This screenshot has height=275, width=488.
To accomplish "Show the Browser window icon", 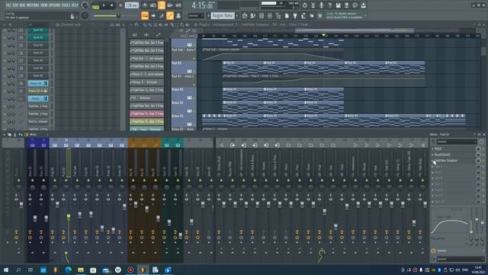I will (278, 15).
